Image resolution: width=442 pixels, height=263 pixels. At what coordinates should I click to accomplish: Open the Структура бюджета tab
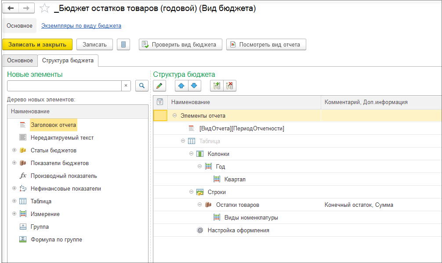(68, 60)
